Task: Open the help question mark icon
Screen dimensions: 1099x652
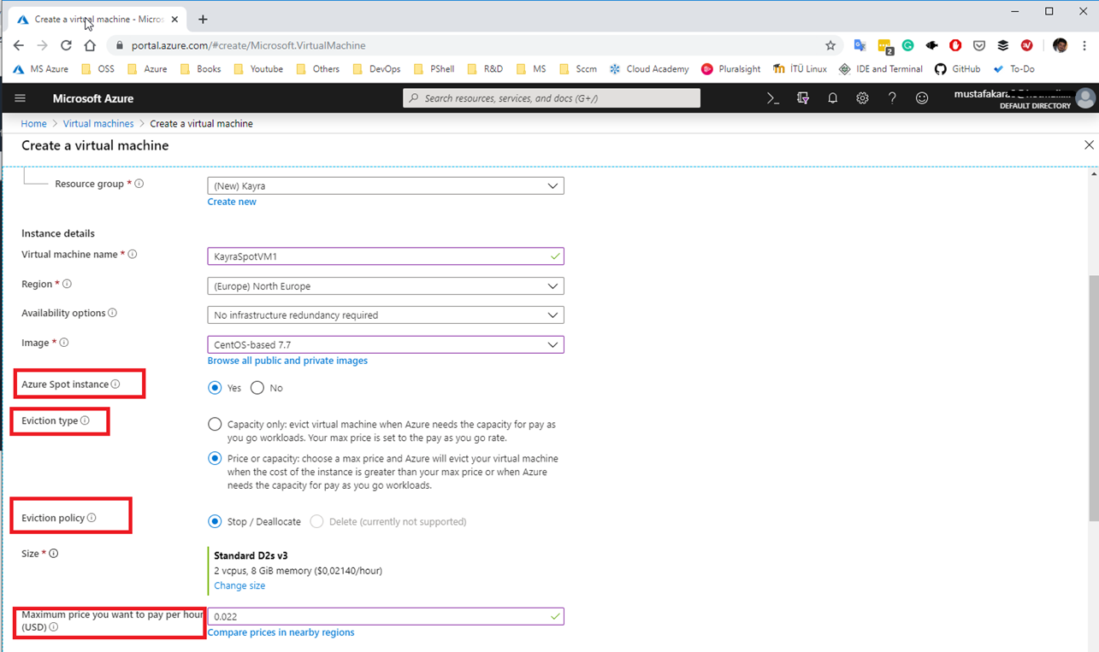Action: click(x=892, y=98)
